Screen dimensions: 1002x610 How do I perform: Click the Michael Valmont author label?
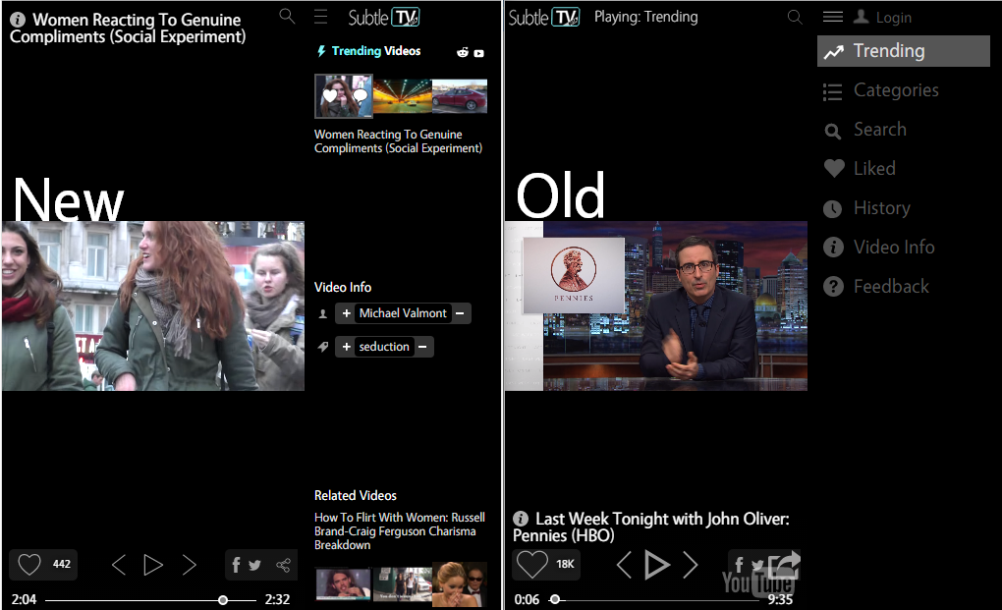click(403, 313)
